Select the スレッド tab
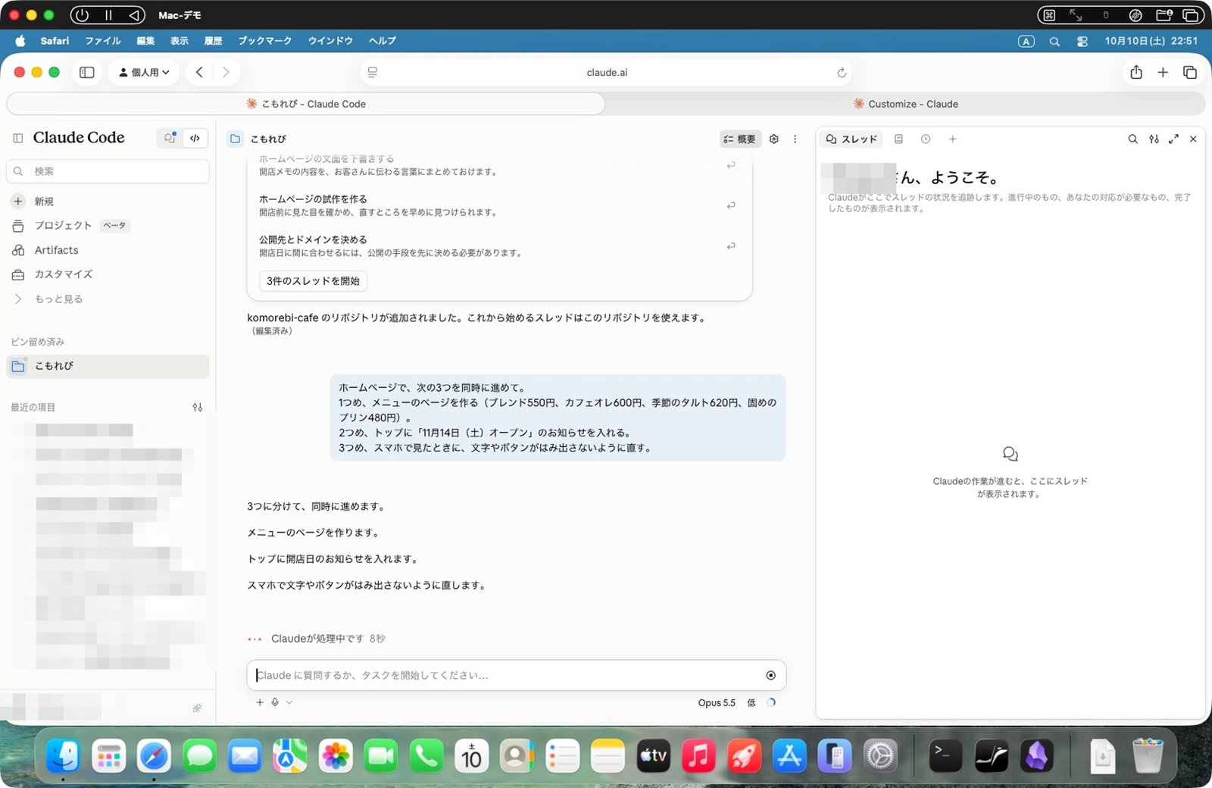This screenshot has width=1212, height=788. [851, 139]
